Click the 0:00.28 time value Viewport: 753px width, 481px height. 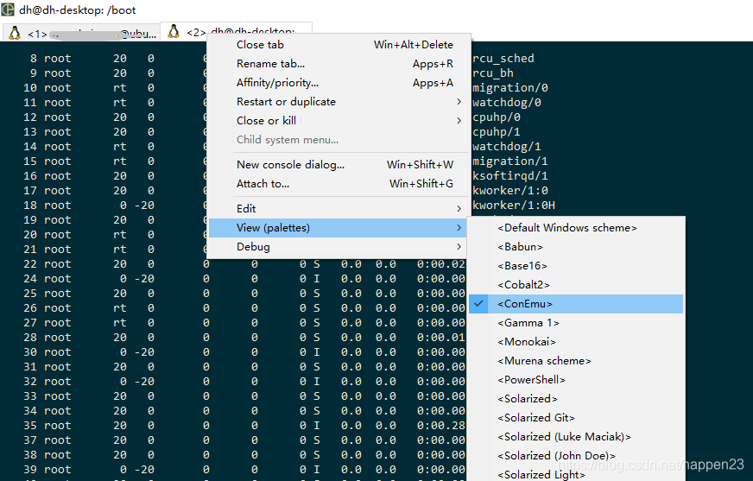coord(441,426)
